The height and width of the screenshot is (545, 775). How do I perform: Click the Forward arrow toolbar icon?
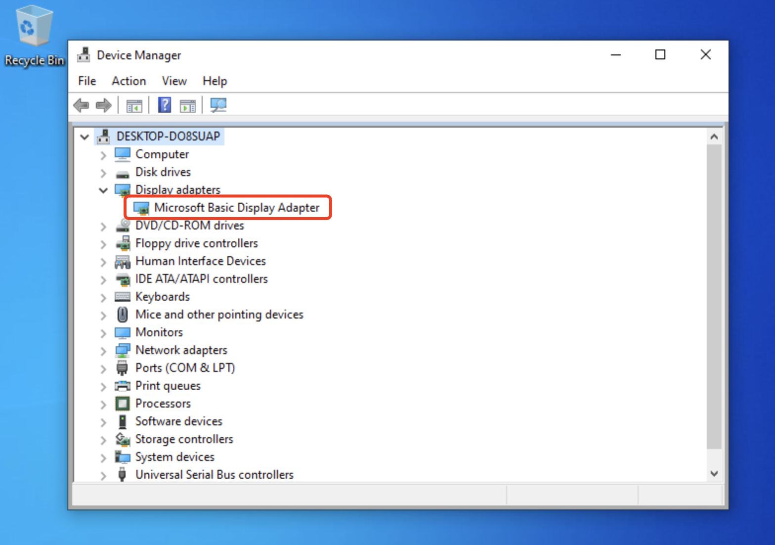pos(104,105)
